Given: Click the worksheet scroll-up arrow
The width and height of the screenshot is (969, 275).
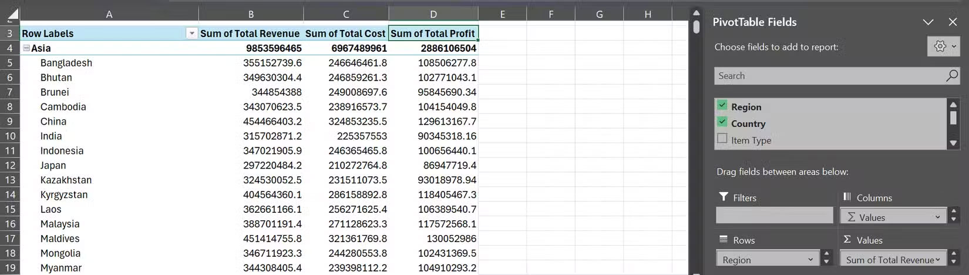Looking at the screenshot, I should click(x=696, y=14).
